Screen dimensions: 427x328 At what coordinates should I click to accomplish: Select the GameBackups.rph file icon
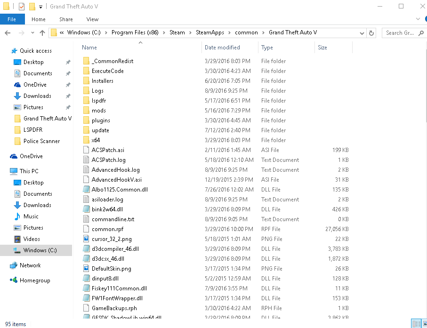(86, 308)
